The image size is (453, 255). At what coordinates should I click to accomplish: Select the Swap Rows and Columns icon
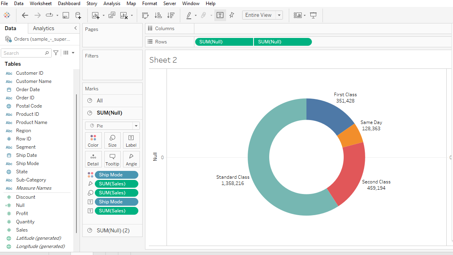pos(145,15)
